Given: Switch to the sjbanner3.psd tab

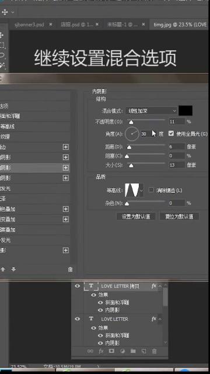Looking at the screenshot, I should coord(29,25).
